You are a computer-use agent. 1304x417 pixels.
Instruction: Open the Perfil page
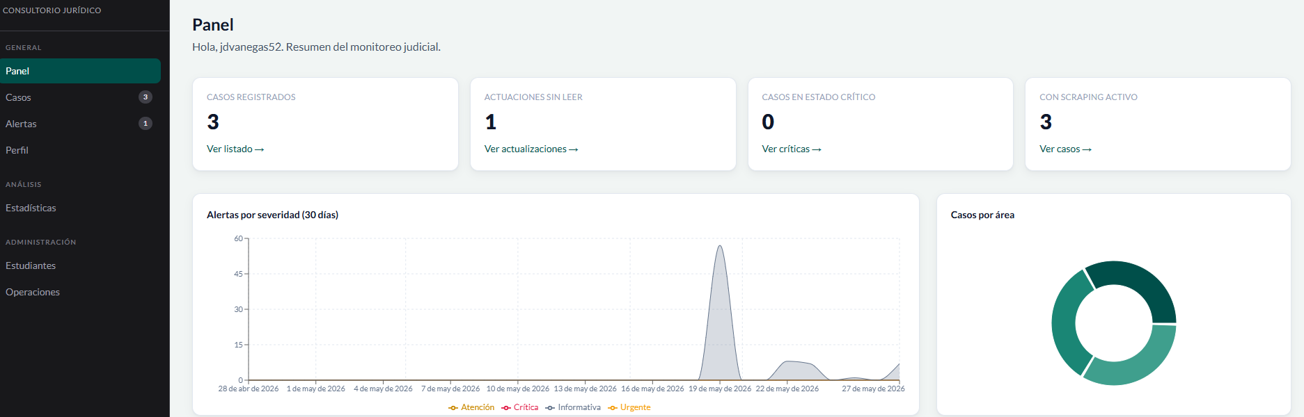pyautogui.click(x=80, y=150)
